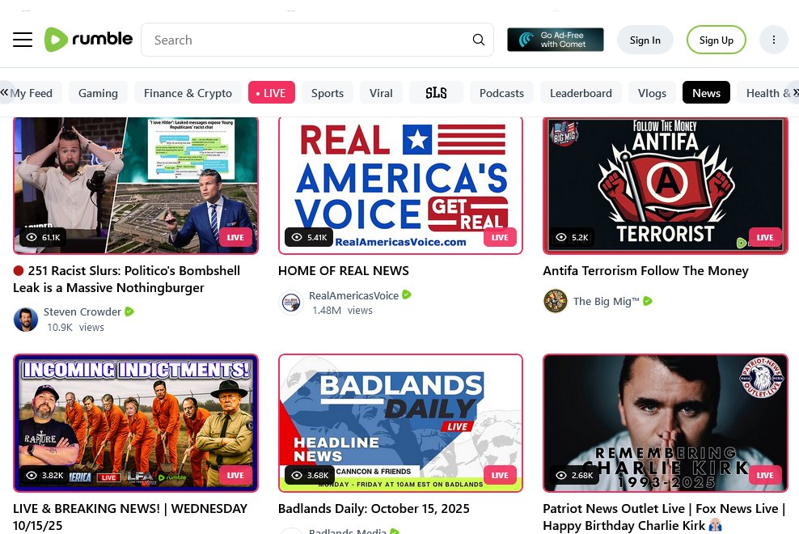Image resolution: width=799 pixels, height=534 pixels.
Task: Select the My Feed category tab
Action: coord(31,93)
